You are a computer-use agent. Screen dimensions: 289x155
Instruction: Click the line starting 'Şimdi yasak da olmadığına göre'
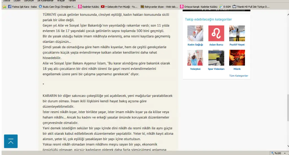[x=104, y=47]
